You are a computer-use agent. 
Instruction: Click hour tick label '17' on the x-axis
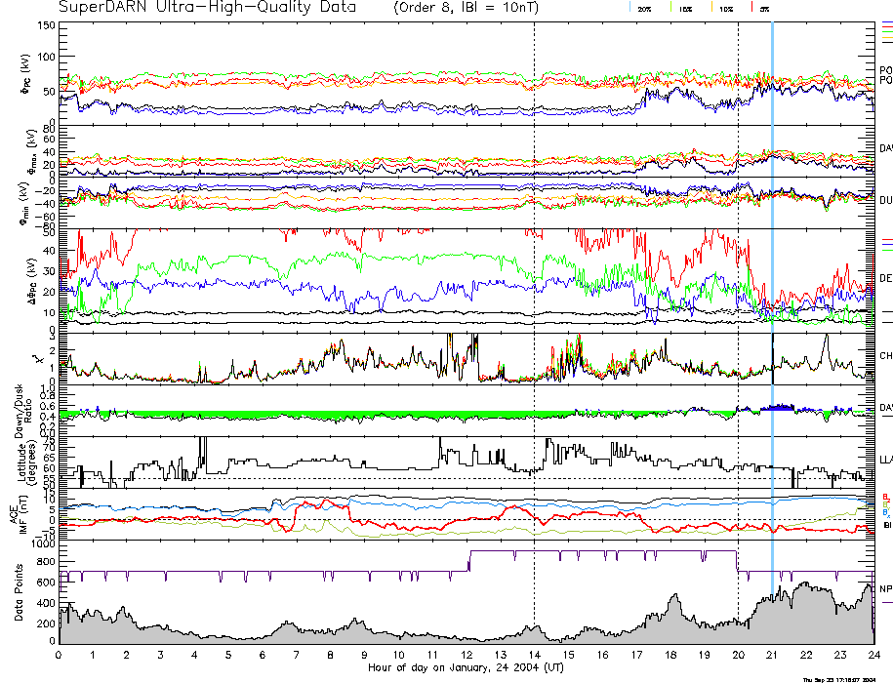[636, 655]
